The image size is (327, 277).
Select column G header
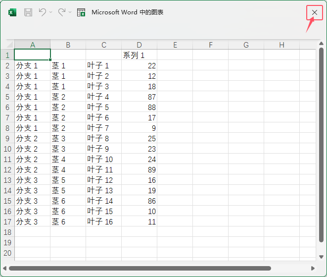tap(246, 45)
